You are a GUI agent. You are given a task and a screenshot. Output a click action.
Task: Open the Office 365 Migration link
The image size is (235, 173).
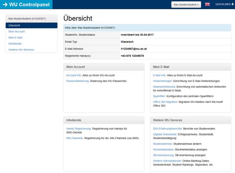point(165,102)
